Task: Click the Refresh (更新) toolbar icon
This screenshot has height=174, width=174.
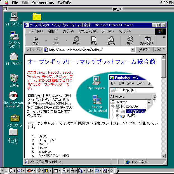Action: point(94,41)
